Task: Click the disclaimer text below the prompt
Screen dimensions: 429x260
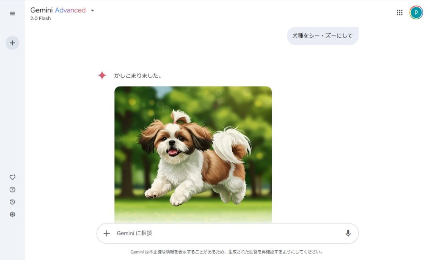Action: (x=226, y=252)
